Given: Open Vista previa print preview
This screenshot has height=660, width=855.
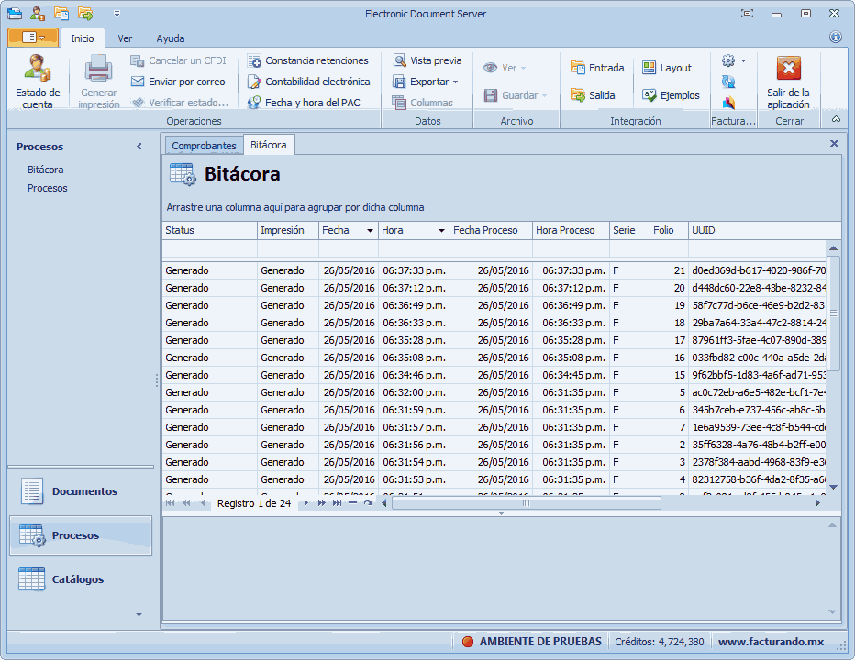Looking at the screenshot, I should coord(427,60).
